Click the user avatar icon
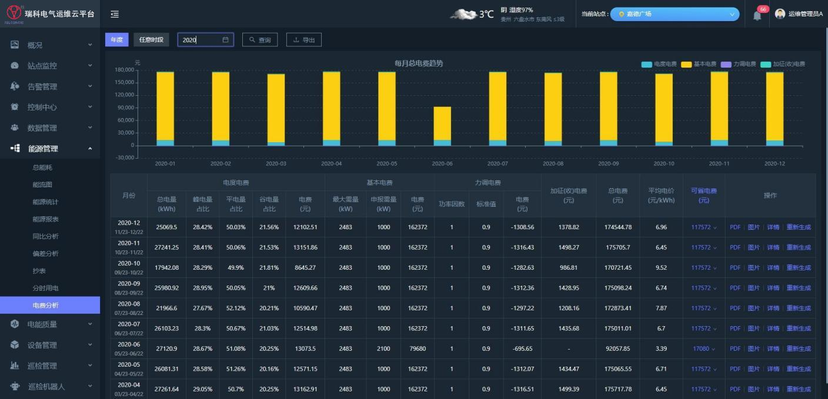The width and height of the screenshot is (828, 399). [x=780, y=14]
